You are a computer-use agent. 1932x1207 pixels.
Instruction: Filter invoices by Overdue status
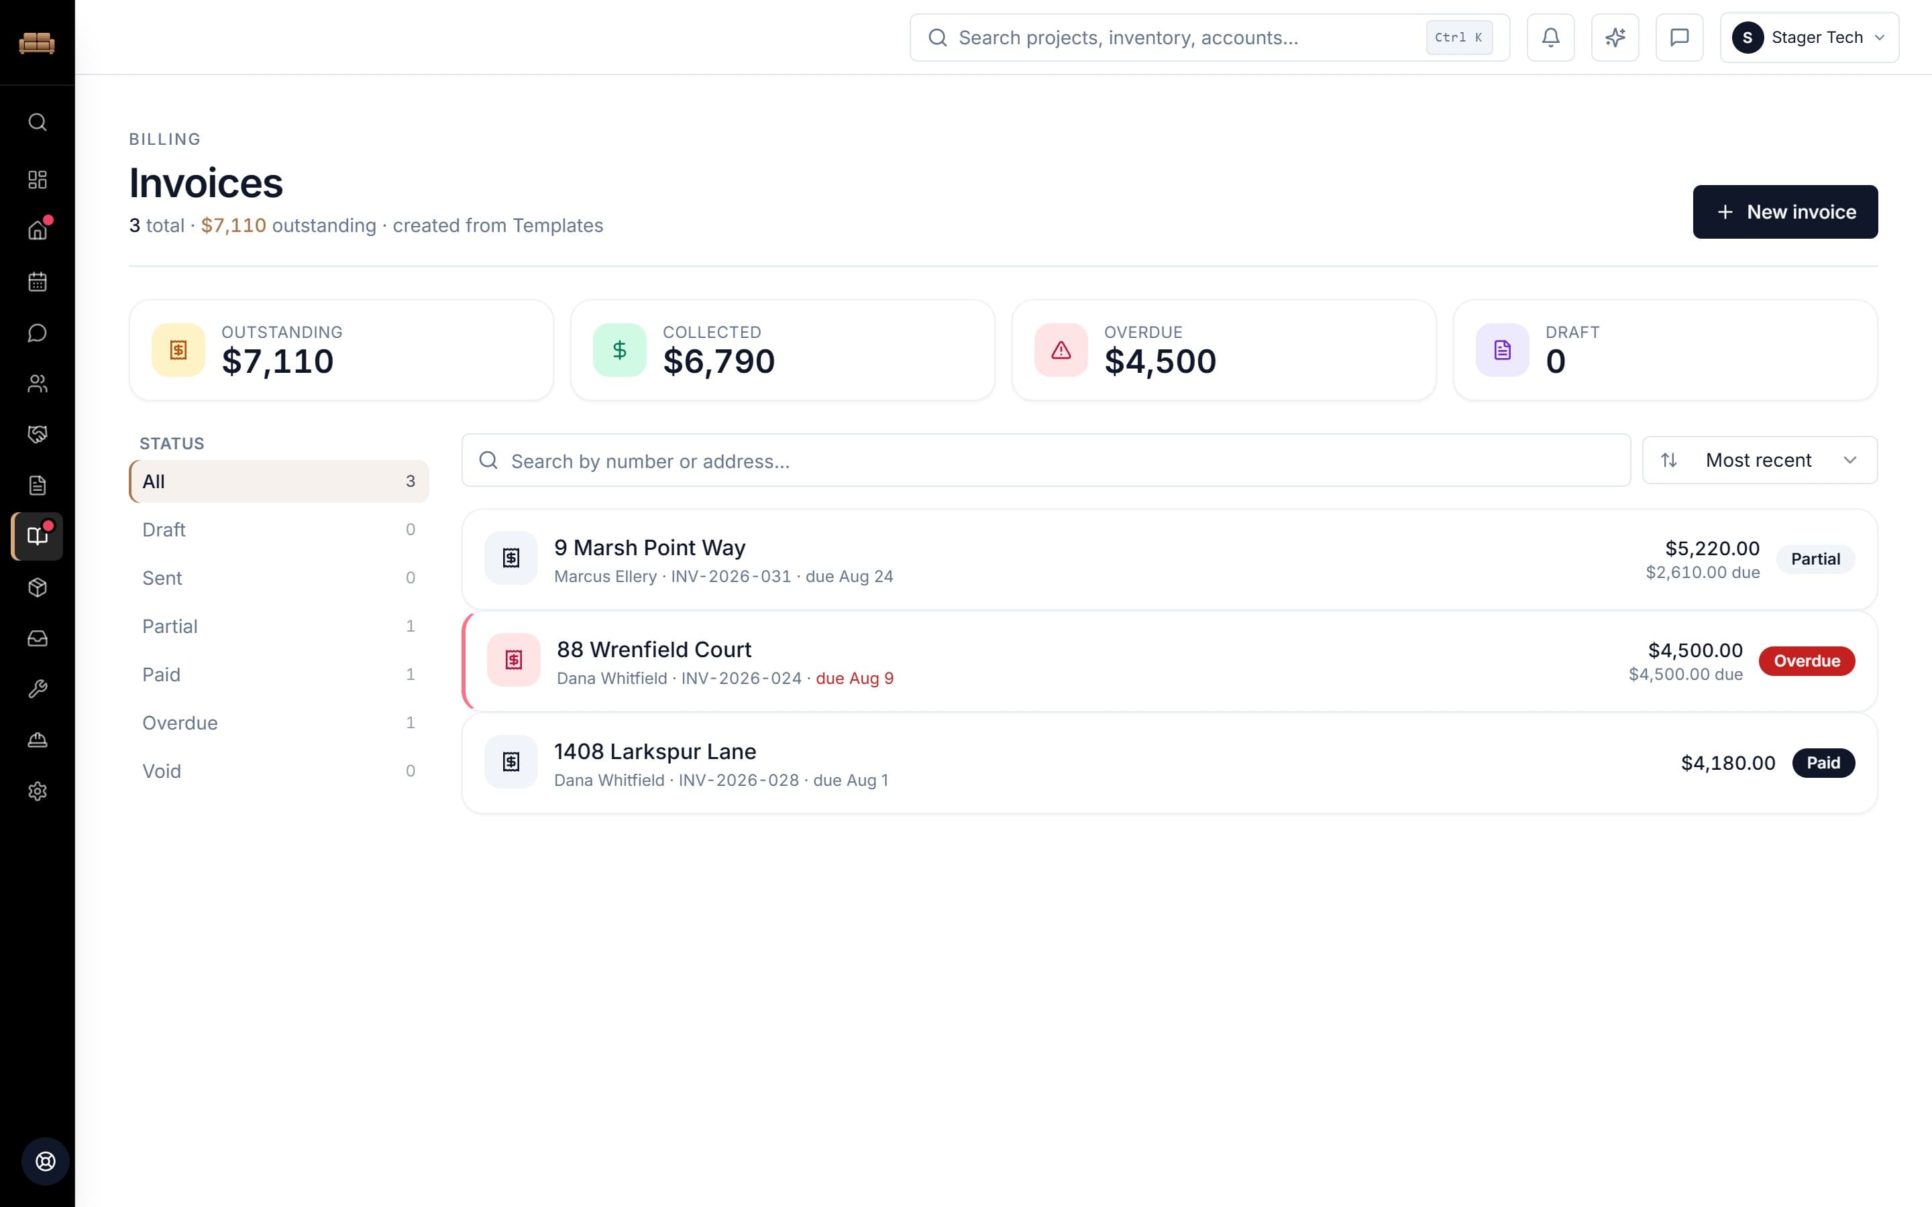[278, 722]
